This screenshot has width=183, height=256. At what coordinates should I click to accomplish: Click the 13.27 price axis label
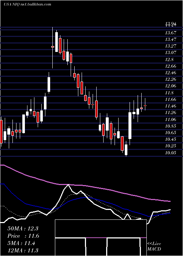coord(171,46)
